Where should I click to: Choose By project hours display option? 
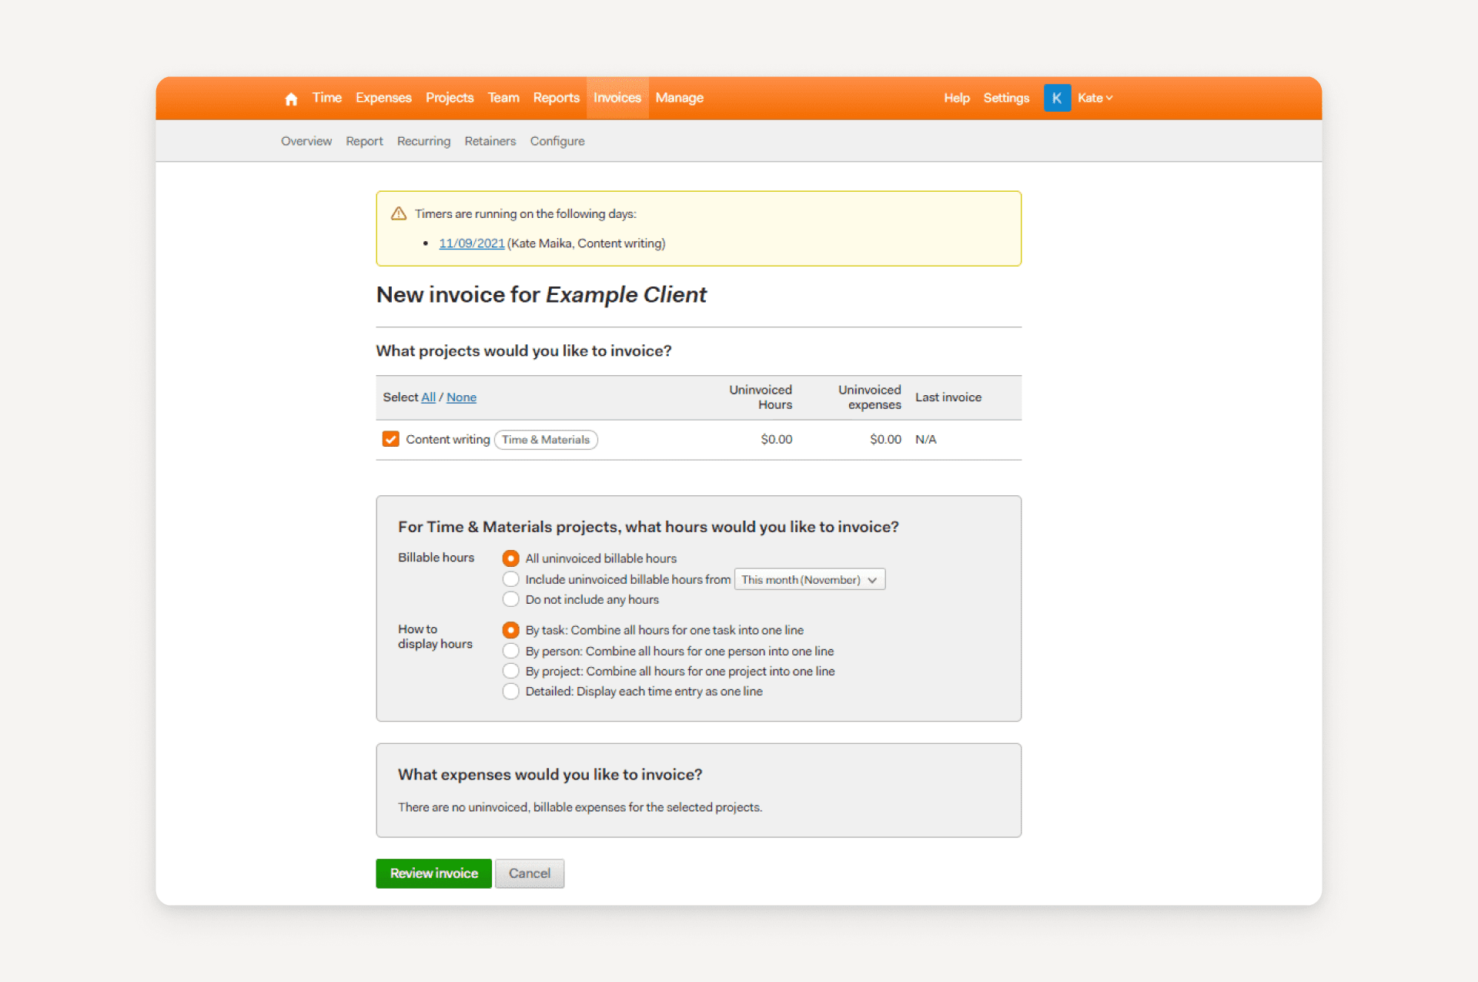(510, 671)
